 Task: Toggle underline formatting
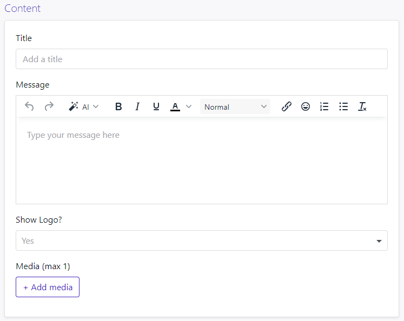pyautogui.click(x=156, y=106)
